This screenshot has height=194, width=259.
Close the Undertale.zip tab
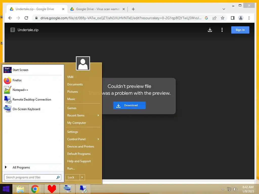[x=63, y=9]
